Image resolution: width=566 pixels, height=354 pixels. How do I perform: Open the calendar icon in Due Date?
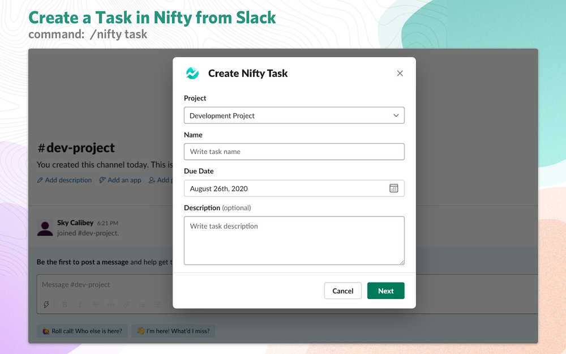[x=393, y=188]
